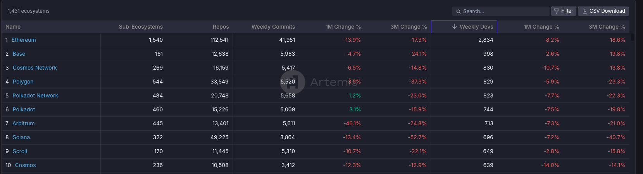Select Scroll's weekly devs value 649

(x=488, y=151)
